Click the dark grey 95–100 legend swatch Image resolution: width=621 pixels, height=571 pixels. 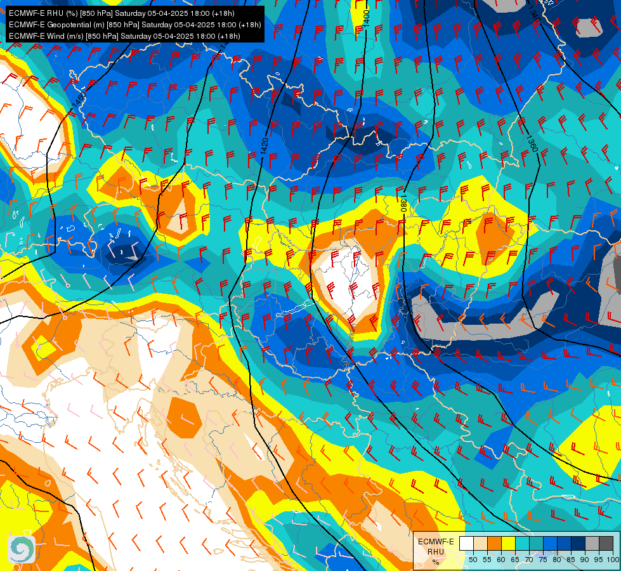click(606, 543)
